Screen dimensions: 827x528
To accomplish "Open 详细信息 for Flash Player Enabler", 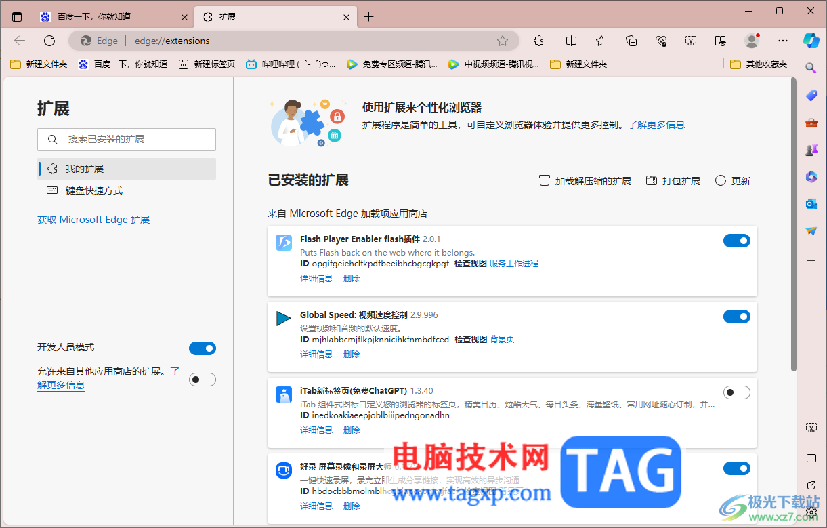I will coord(316,279).
